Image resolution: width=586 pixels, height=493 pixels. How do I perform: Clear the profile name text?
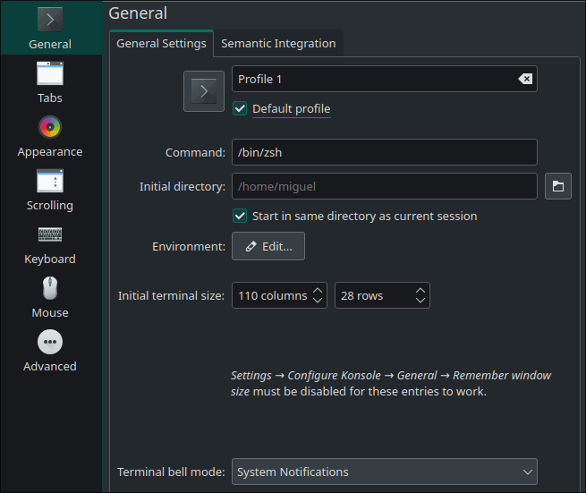tap(525, 79)
